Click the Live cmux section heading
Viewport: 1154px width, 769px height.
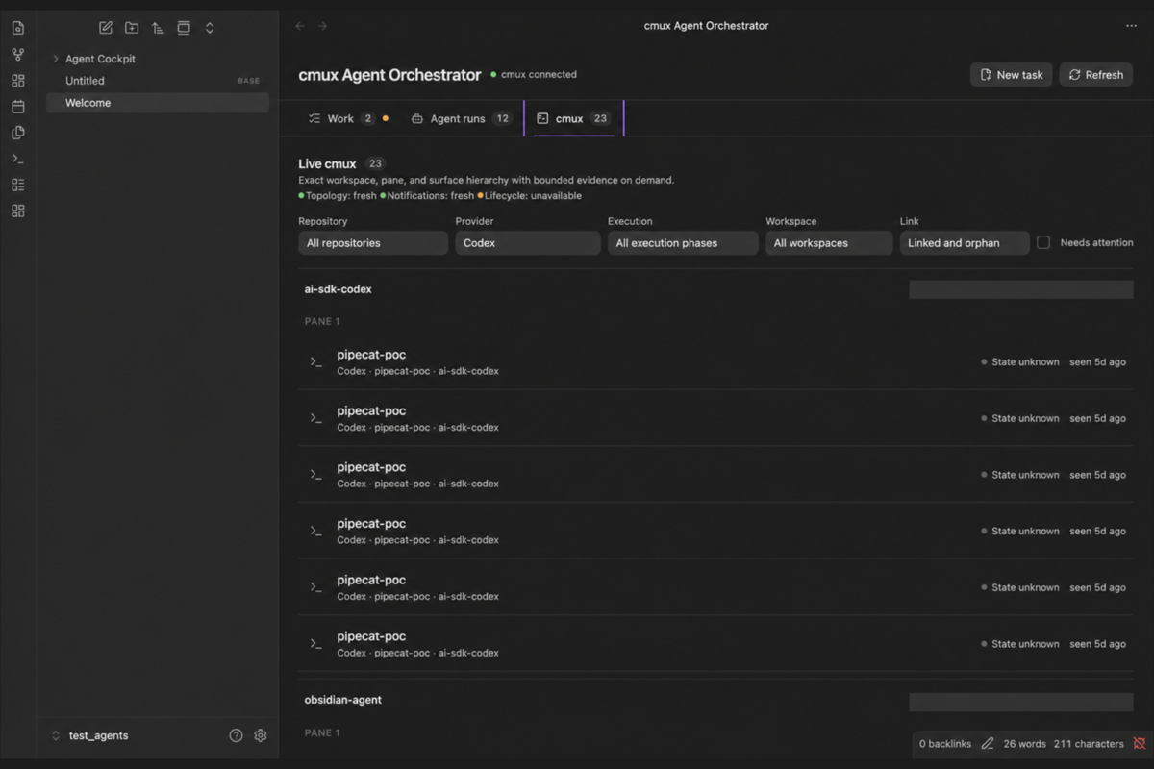click(327, 163)
